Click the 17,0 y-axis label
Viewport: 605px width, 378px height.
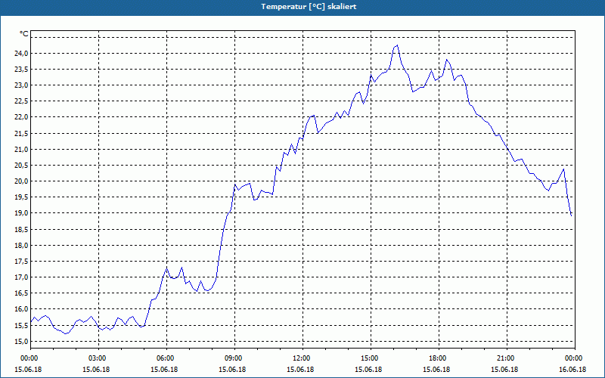pos(22,277)
